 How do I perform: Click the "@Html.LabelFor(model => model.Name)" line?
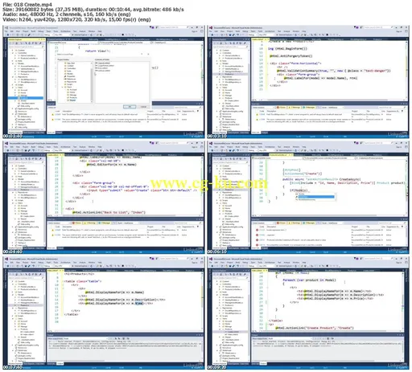point(320,78)
